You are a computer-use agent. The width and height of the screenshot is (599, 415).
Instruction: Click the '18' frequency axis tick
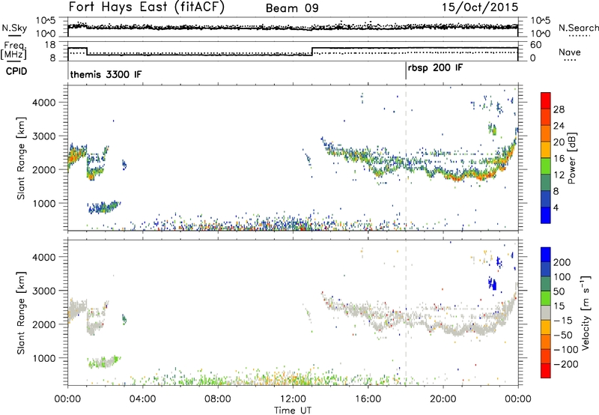coord(51,45)
